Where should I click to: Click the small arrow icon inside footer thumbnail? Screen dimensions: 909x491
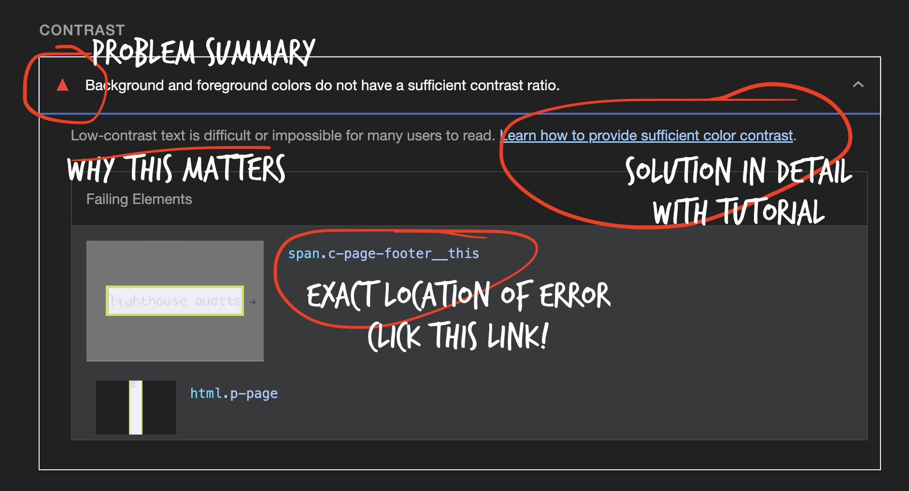pos(253,302)
